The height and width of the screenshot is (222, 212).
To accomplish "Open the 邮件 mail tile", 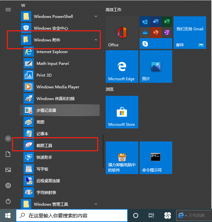I will tap(190, 33).
